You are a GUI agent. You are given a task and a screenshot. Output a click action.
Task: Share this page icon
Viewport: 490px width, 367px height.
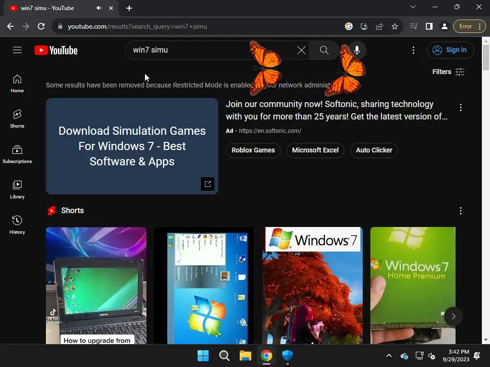(x=379, y=27)
